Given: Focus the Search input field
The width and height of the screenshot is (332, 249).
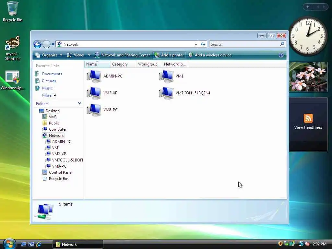Looking at the screenshot, I should point(247,44).
